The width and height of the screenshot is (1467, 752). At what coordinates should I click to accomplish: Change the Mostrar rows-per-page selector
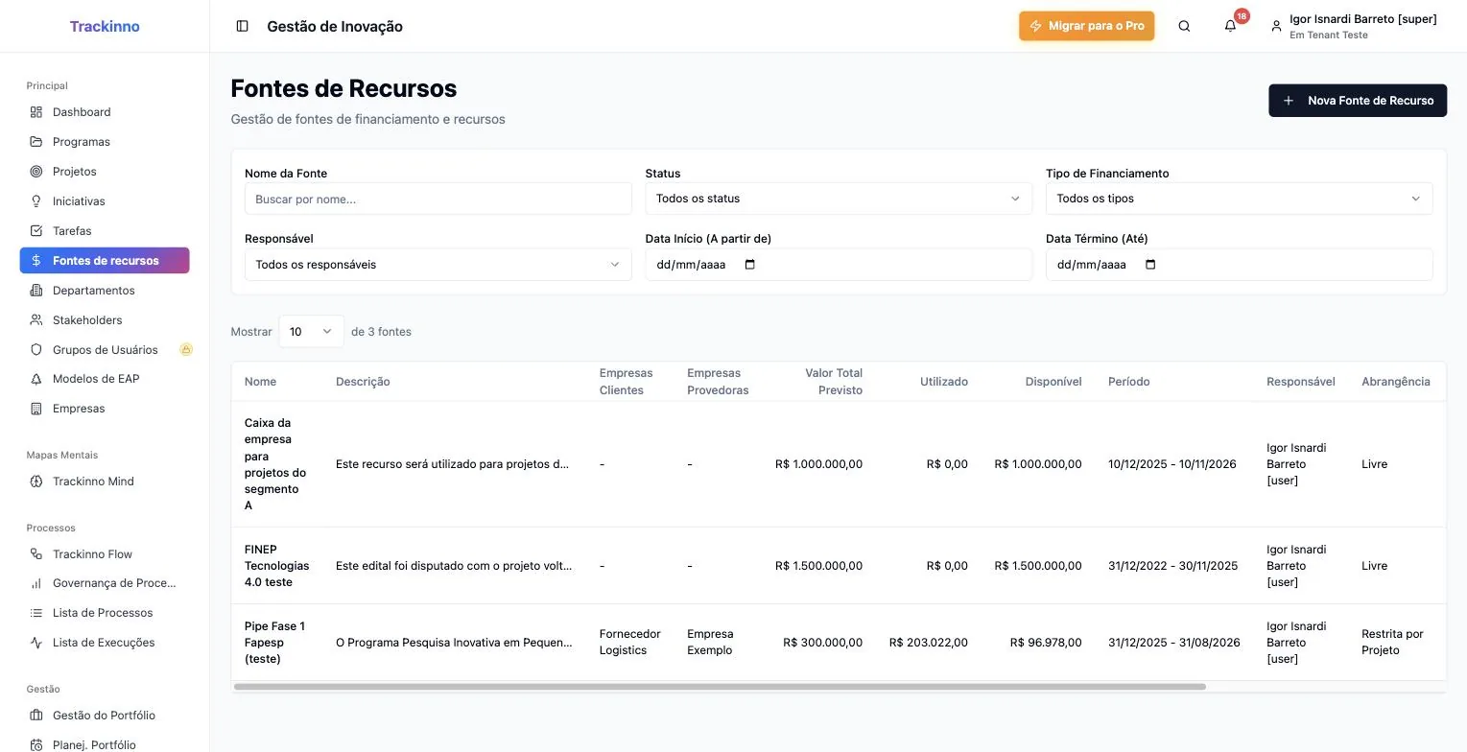click(311, 331)
